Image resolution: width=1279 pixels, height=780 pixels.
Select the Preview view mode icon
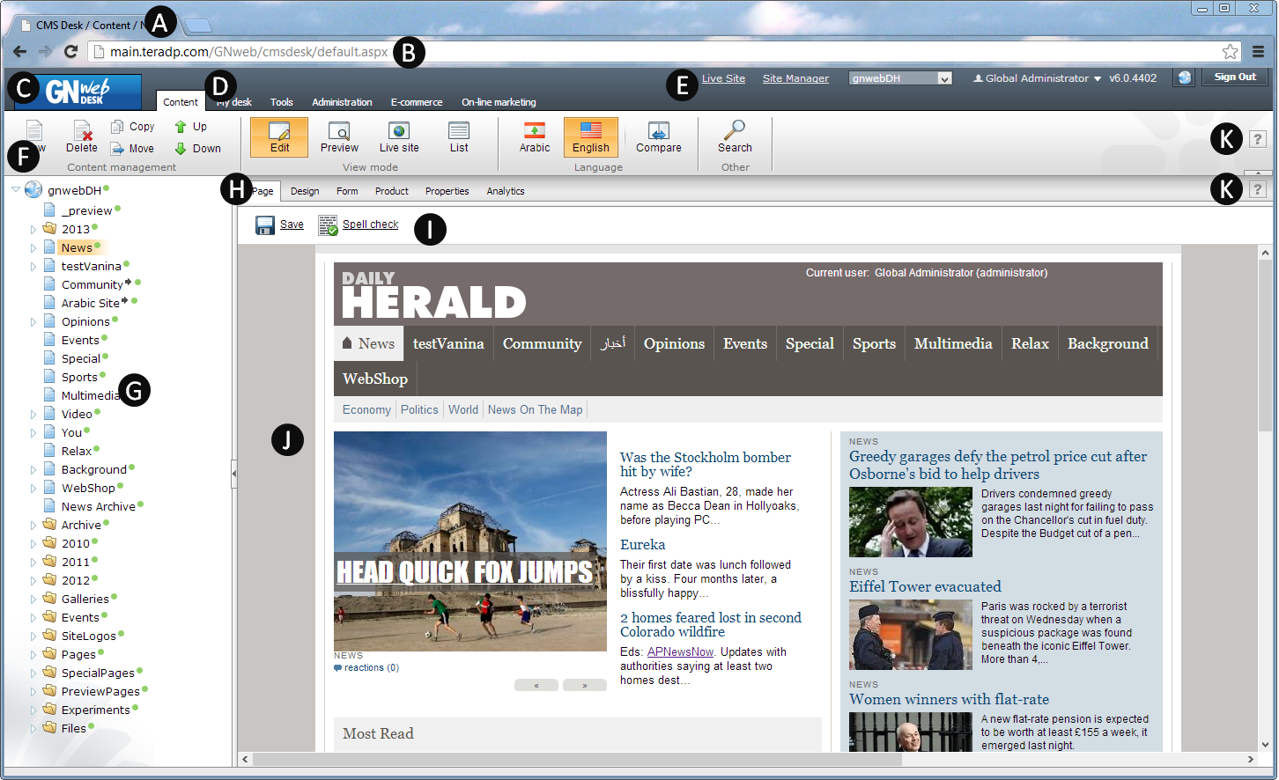(x=339, y=130)
